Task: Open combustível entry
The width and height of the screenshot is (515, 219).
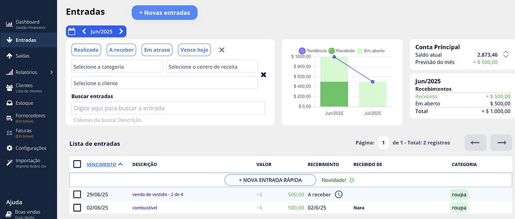Action: pos(145,207)
